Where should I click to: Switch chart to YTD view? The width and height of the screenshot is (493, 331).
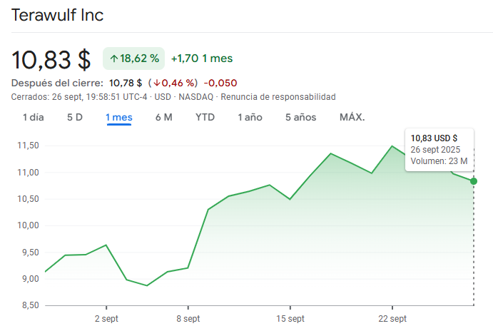point(205,117)
